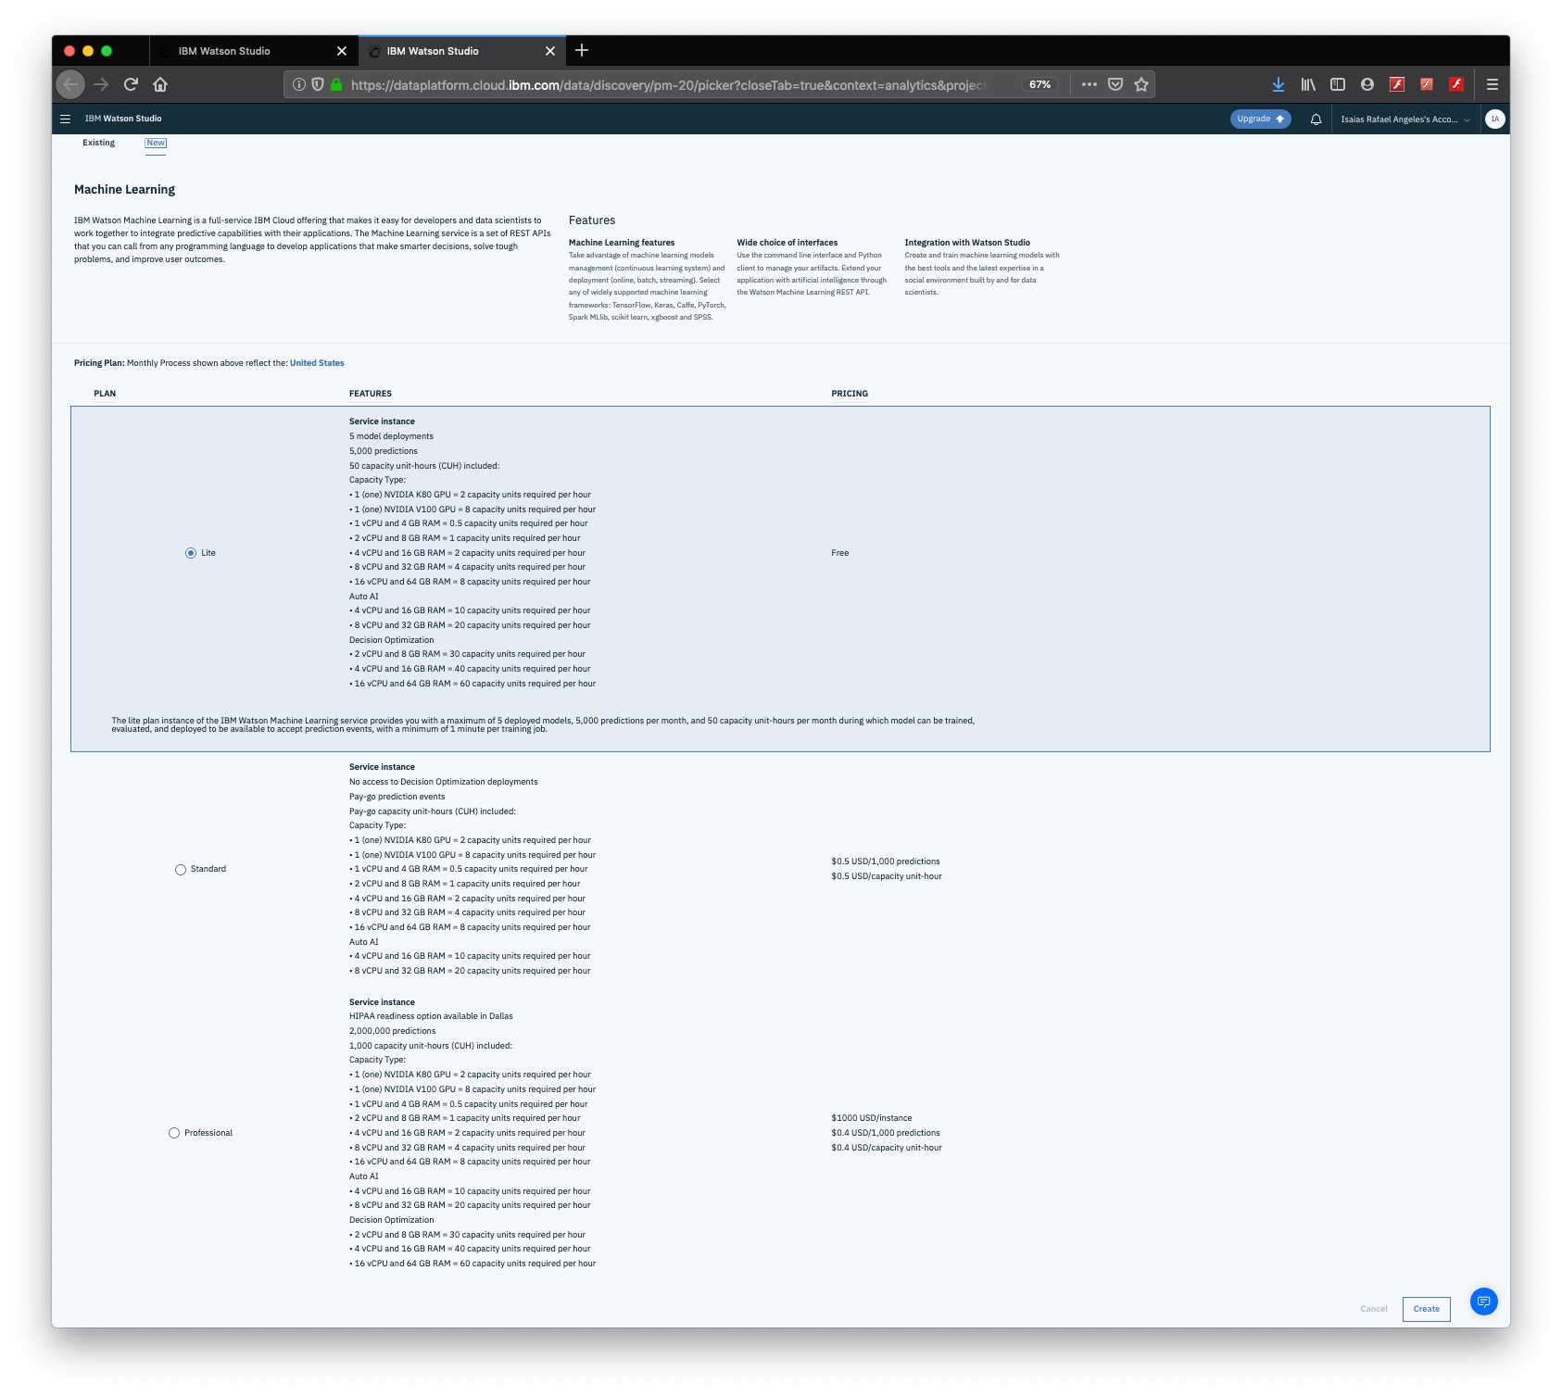The image size is (1562, 1396).
Task: Open the hamburger navigation menu in Watson Studio
Action: coord(65,119)
